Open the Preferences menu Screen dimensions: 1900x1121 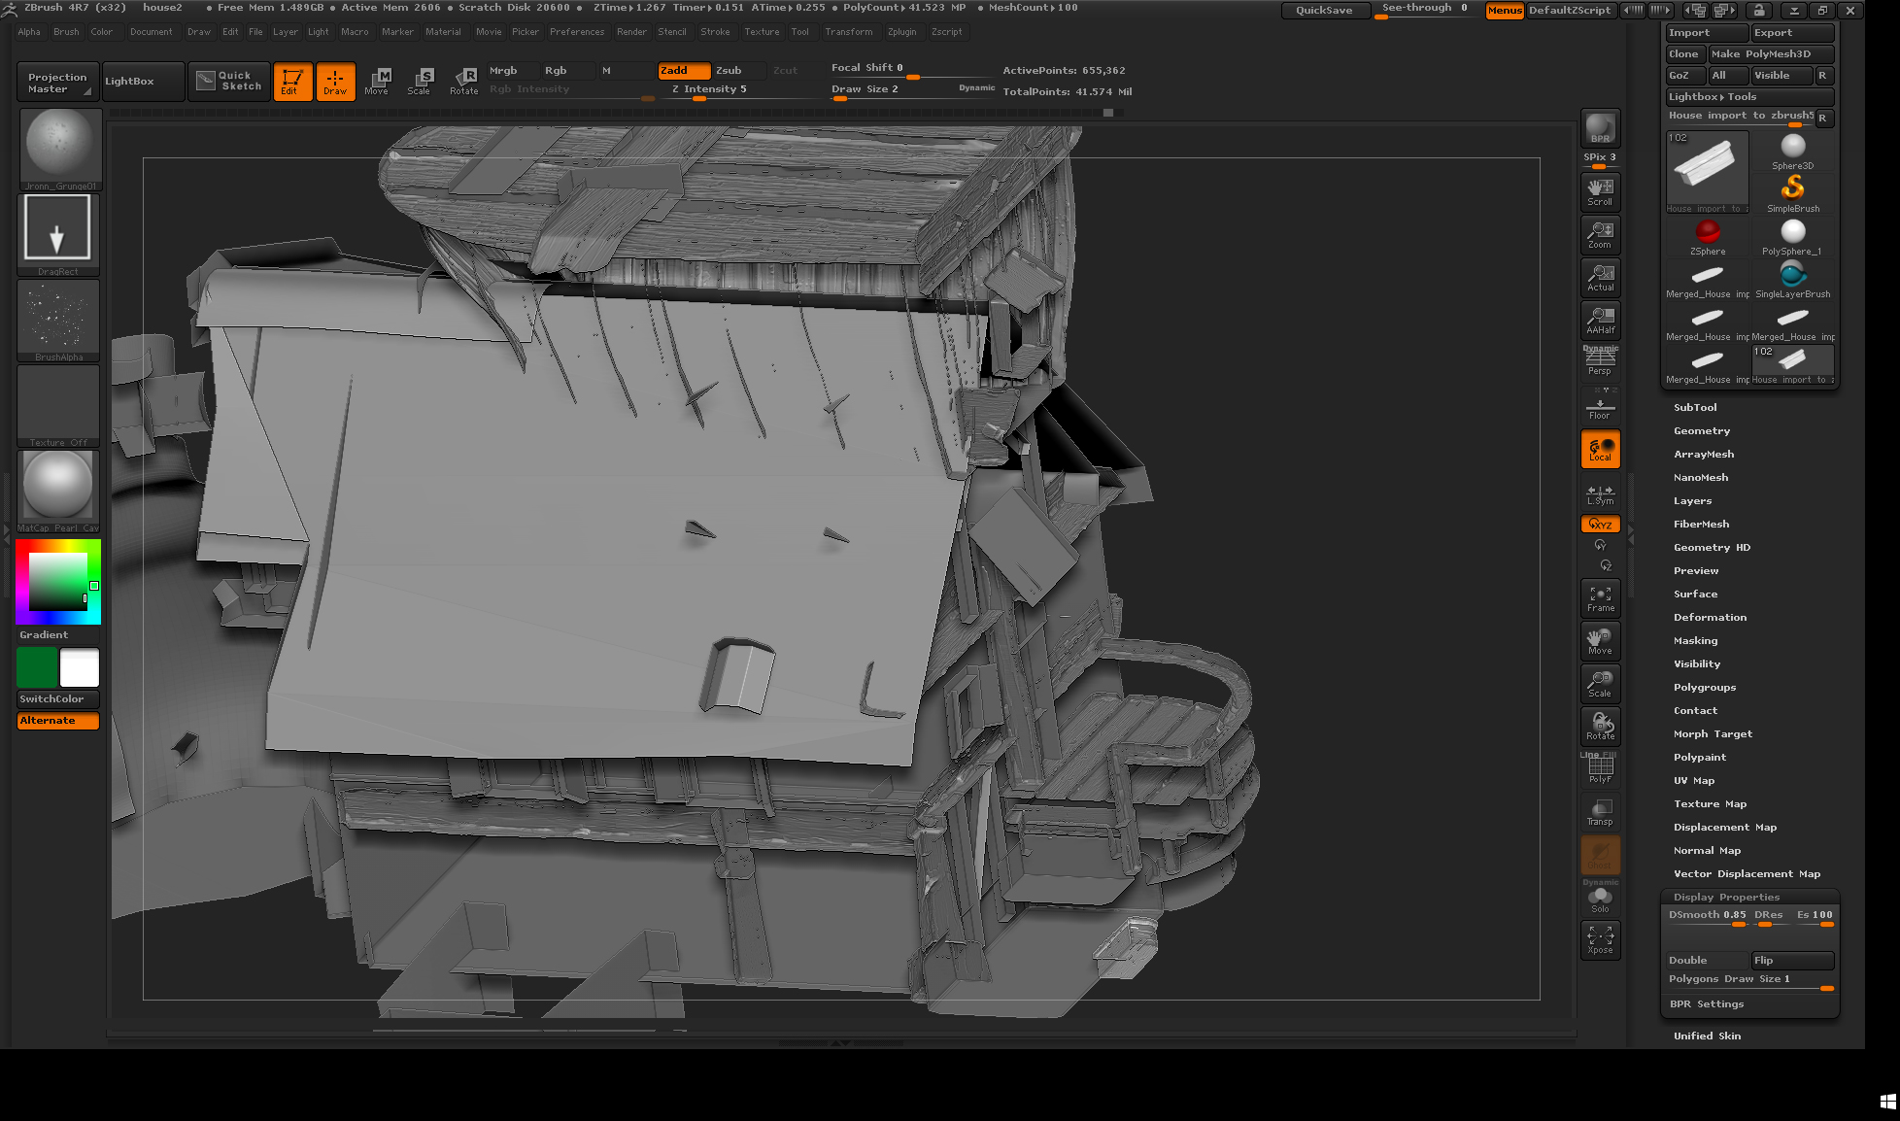tap(577, 32)
